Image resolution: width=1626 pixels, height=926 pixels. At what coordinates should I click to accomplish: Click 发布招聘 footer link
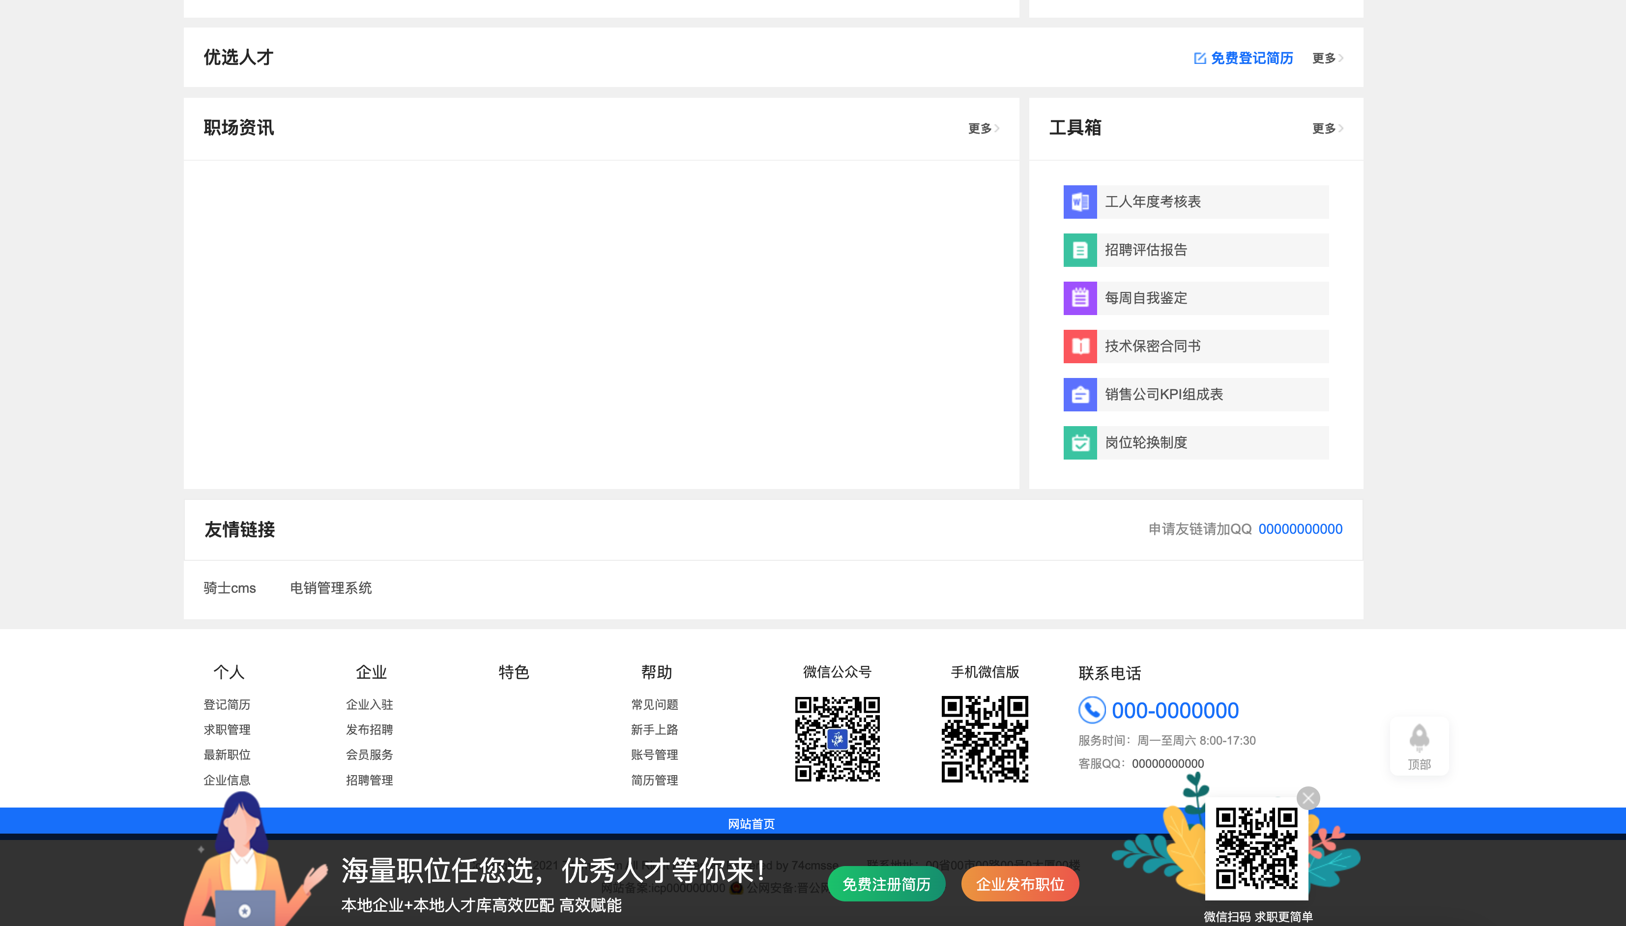point(370,729)
